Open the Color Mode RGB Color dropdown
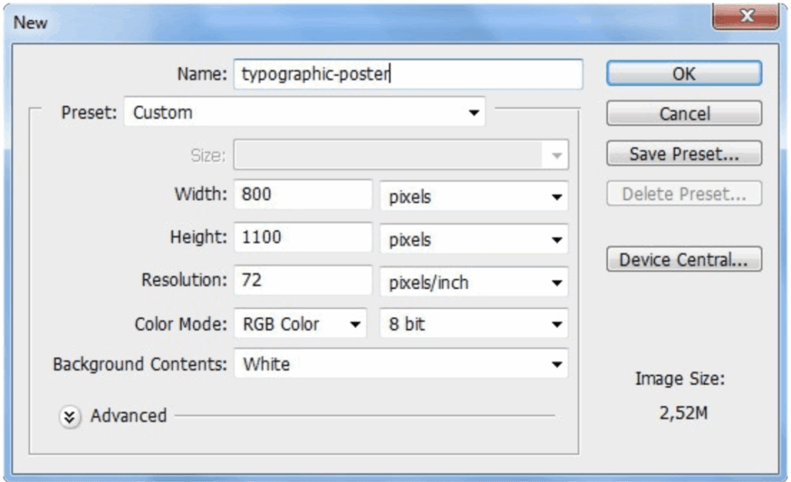 pyautogui.click(x=300, y=324)
